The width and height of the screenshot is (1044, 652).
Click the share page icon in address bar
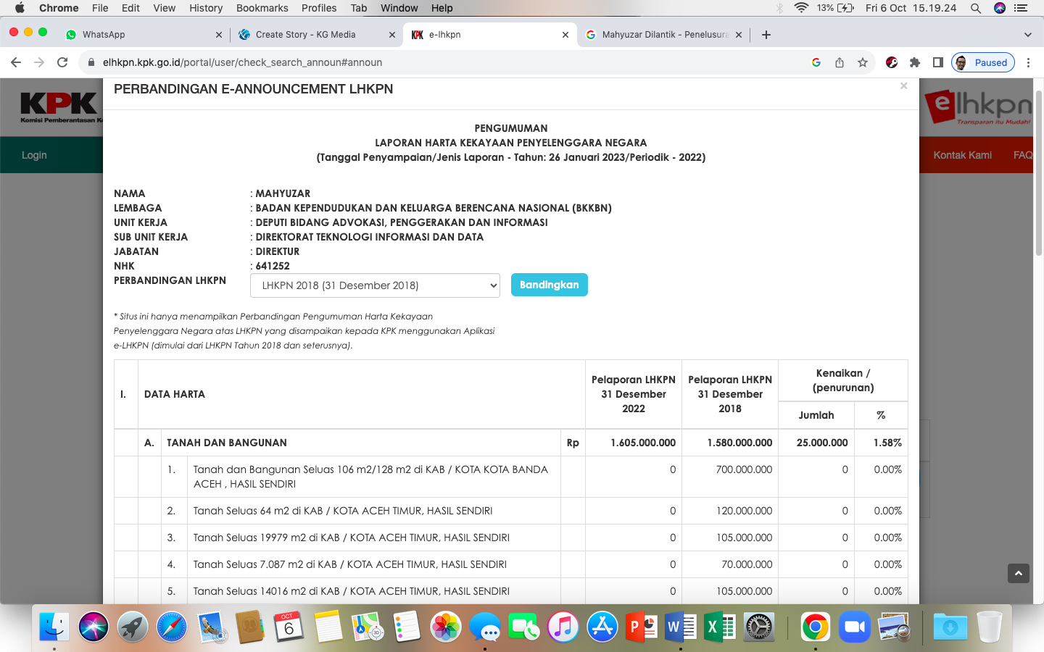(840, 62)
